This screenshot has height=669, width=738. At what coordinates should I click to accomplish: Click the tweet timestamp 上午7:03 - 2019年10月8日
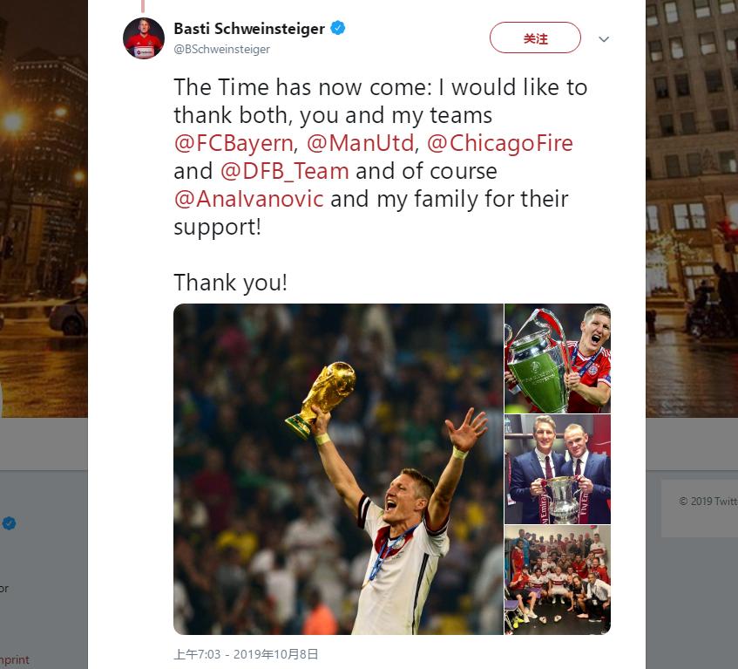tap(246, 653)
